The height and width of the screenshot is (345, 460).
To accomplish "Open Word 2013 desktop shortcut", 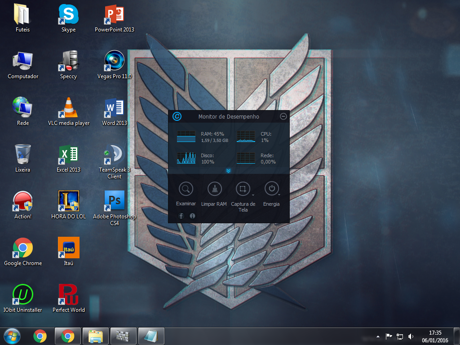I will pos(115,111).
